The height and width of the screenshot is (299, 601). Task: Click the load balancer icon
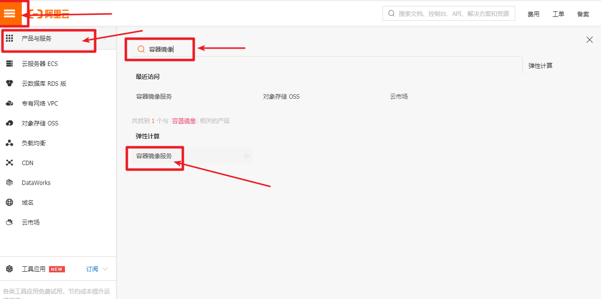tap(9, 143)
